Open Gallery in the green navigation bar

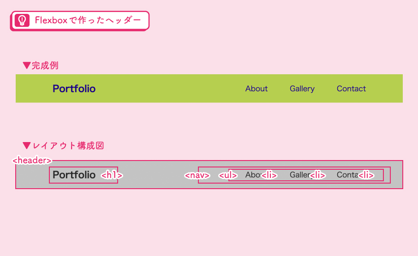302,89
